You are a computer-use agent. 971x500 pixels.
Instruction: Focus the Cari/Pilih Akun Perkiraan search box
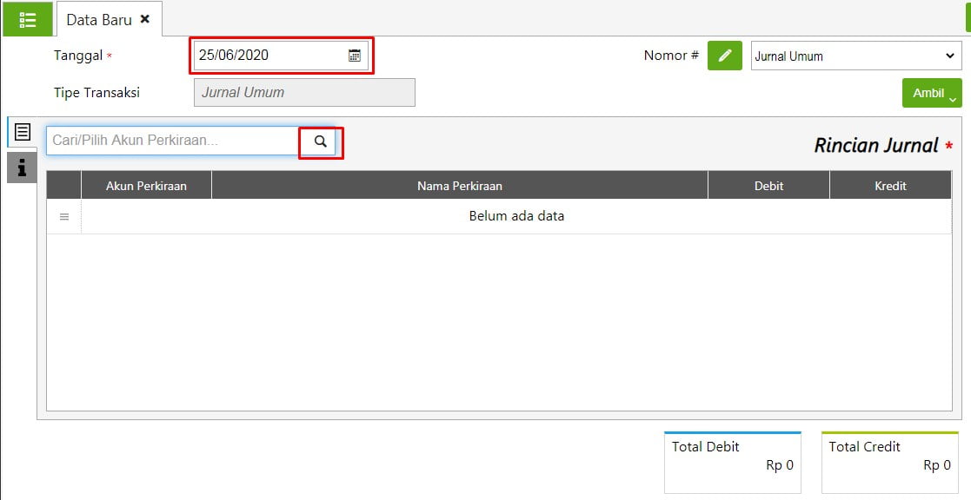tap(173, 141)
